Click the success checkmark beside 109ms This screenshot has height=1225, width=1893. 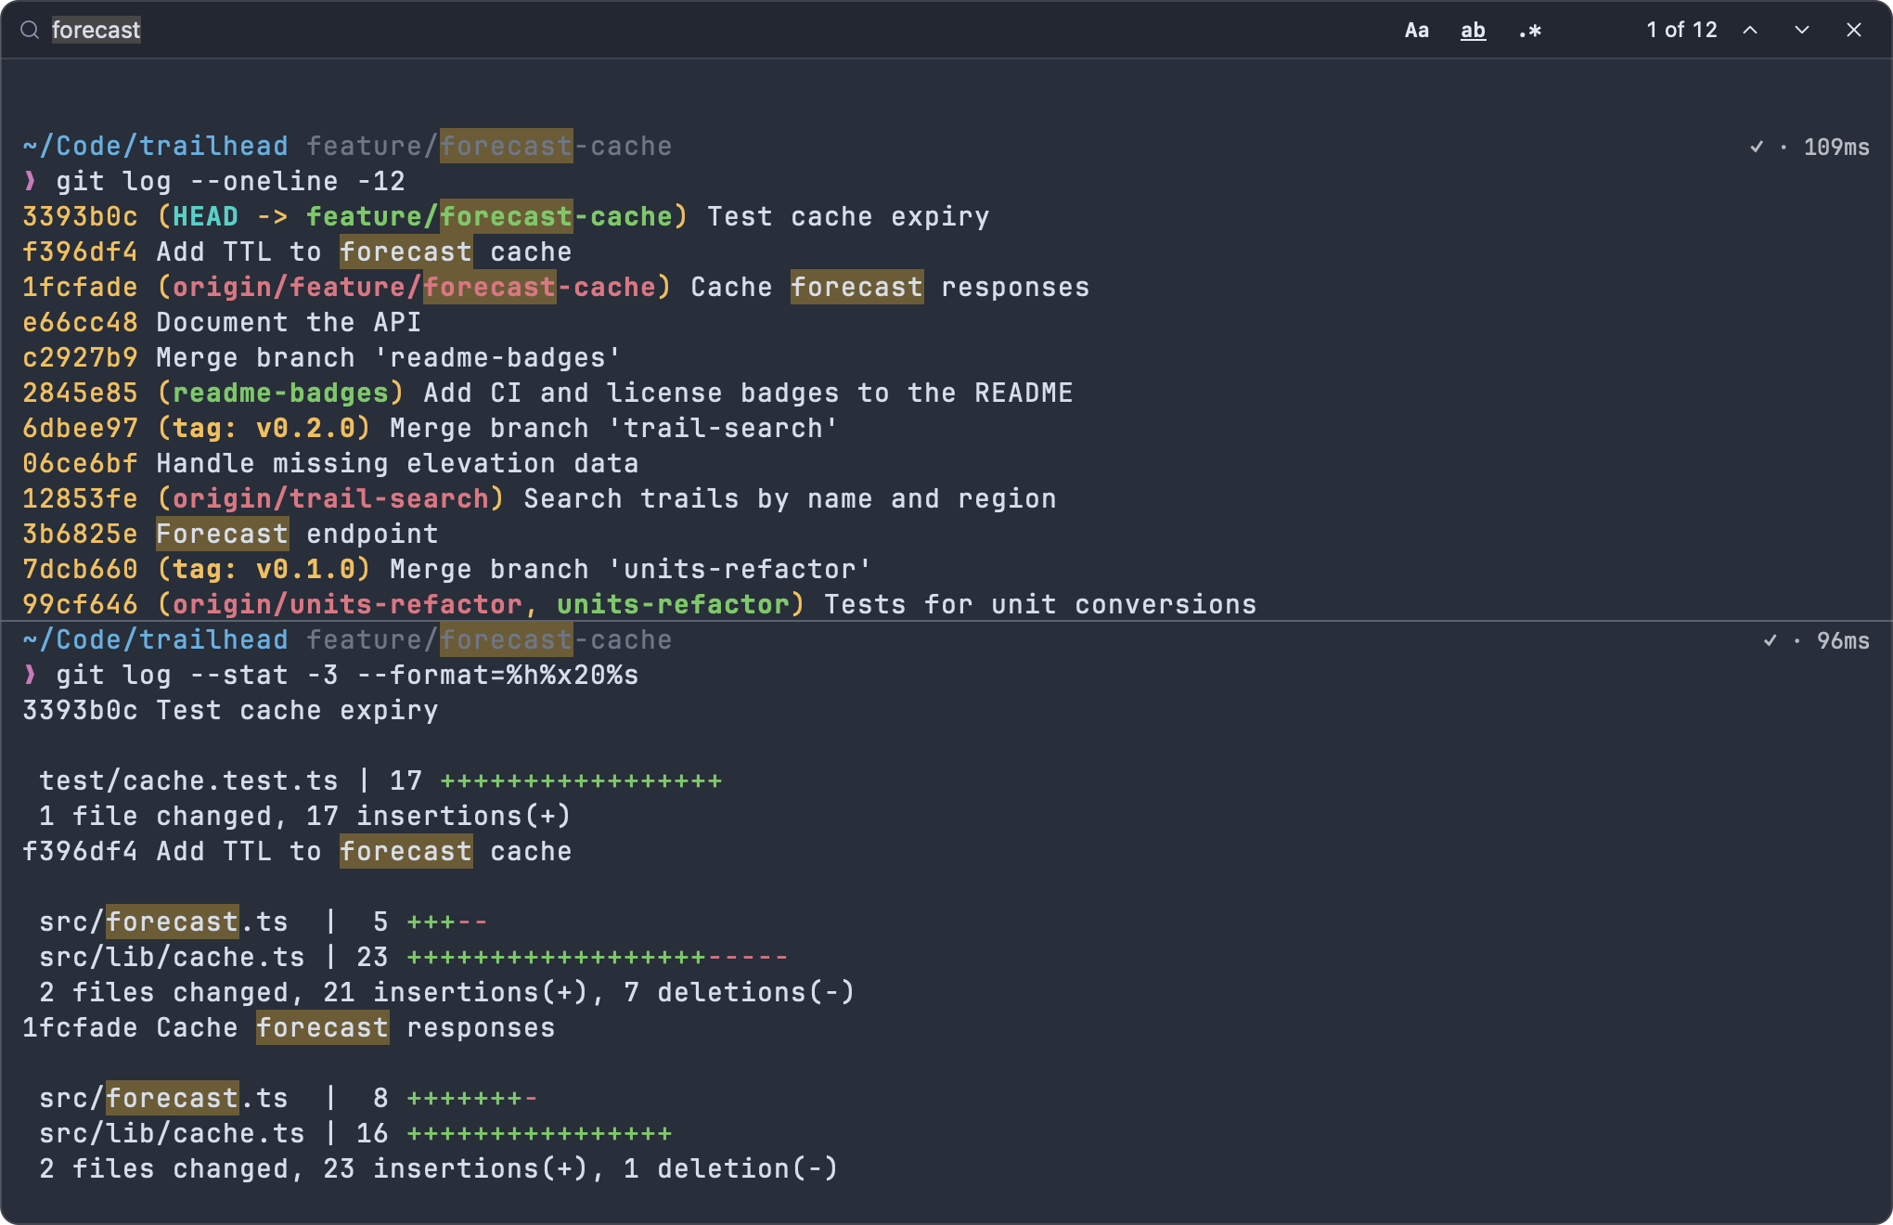point(1757,147)
